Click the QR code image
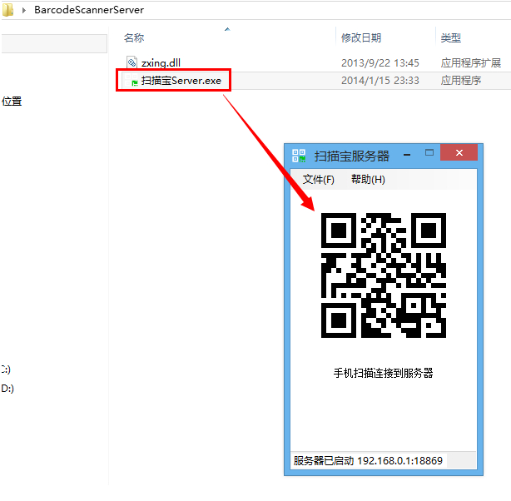 384,275
